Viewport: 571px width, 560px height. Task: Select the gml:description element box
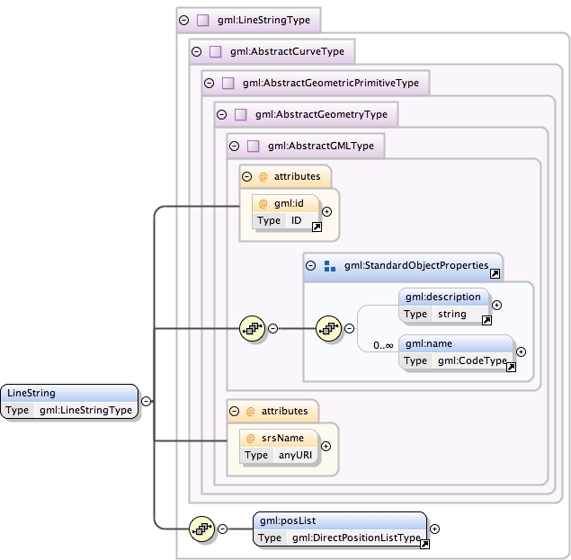point(443,305)
